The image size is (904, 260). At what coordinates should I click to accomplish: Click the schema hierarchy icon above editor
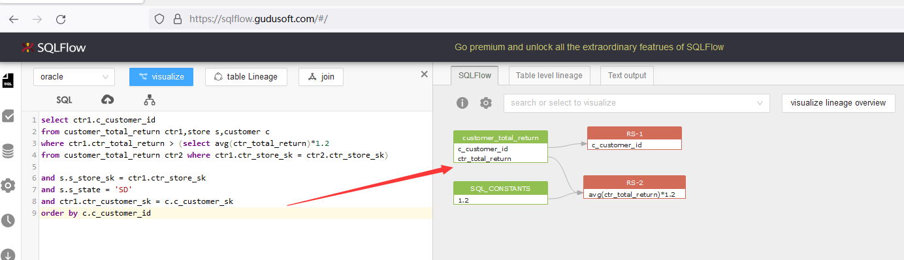pyautogui.click(x=150, y=100)
